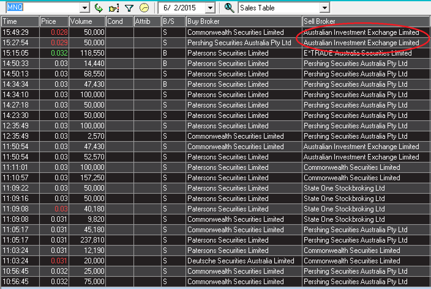The width and height of the screenshot is (431, 289).
Task: Expand the Sales Table view dropdown
Action: coord(325,8)
